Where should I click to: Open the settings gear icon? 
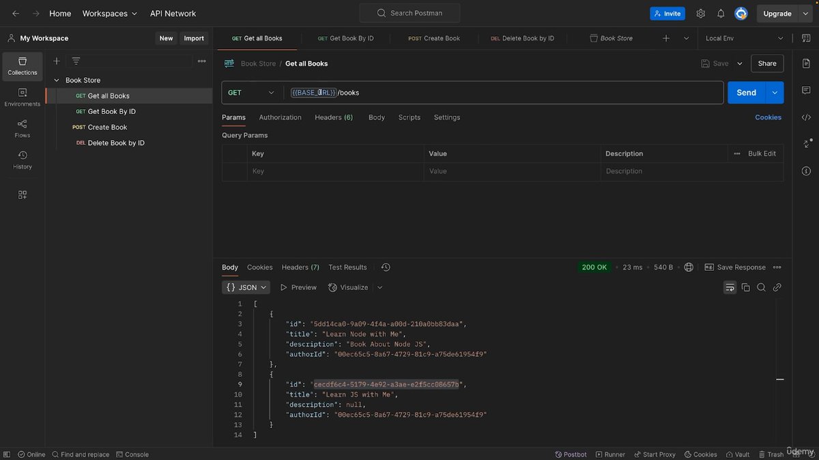point(700,14)
